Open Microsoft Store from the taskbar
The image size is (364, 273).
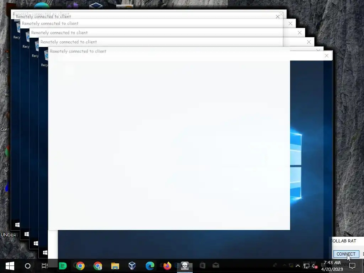[202, 265]
